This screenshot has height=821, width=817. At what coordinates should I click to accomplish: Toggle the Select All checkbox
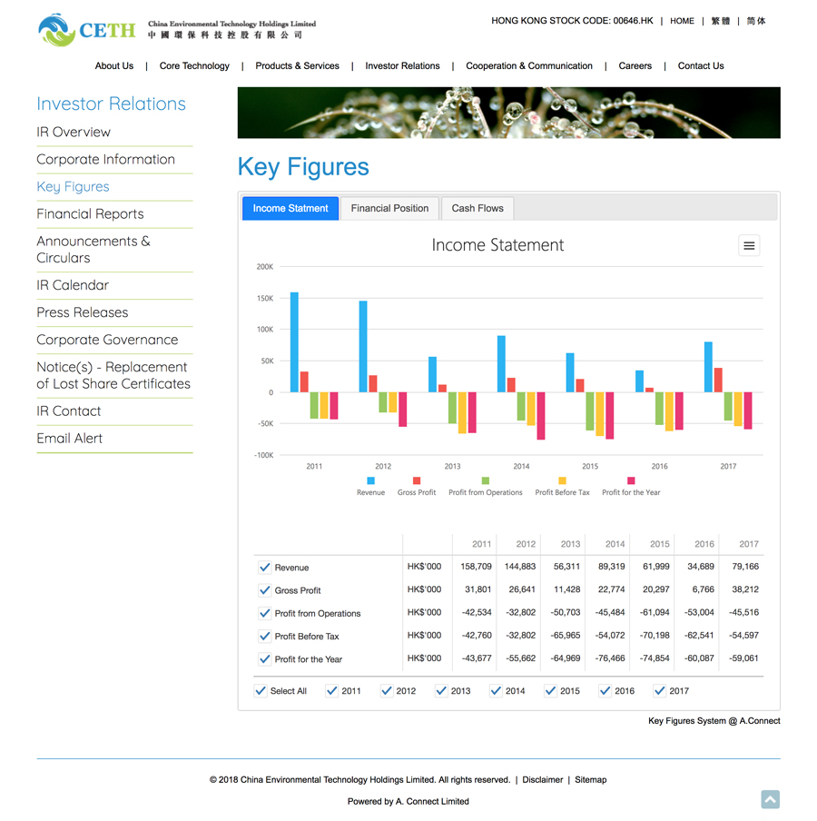point(261,690)
